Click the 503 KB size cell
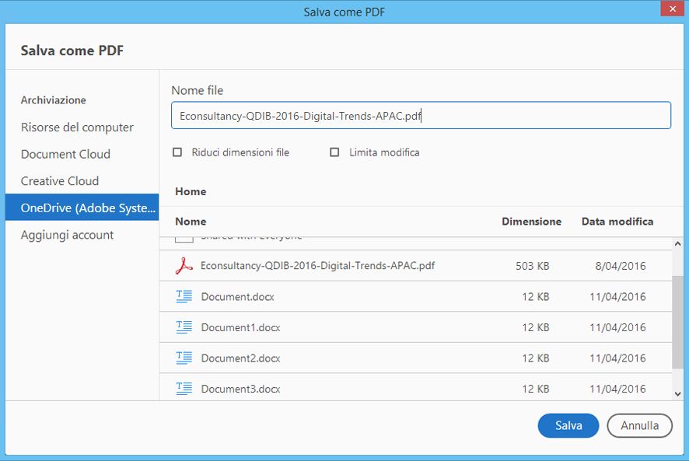 [533, 266]
